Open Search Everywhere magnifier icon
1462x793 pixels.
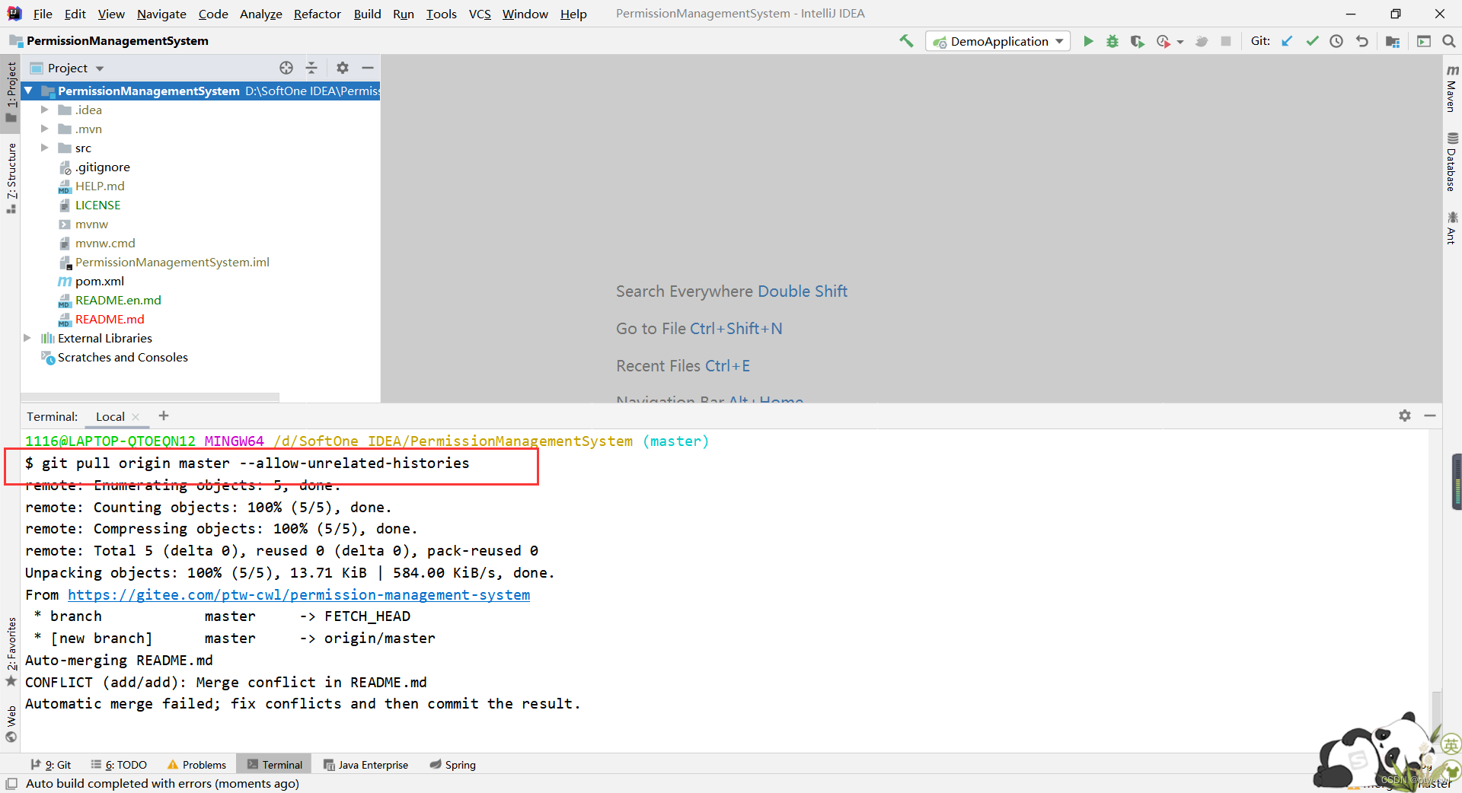click(1448, 41)
